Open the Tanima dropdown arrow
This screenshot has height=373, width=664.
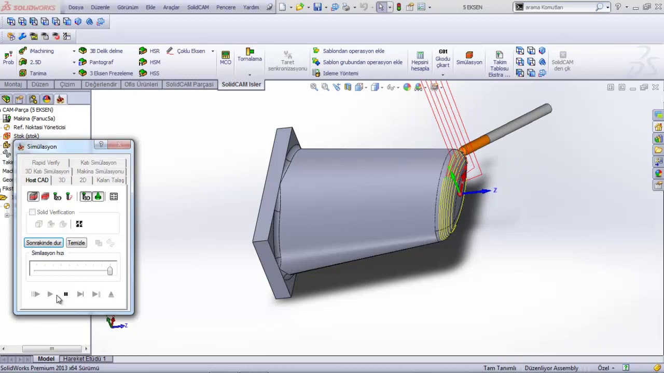[74, 73]
